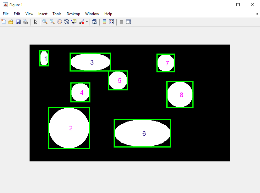Open the Help menu

point(108,14)
